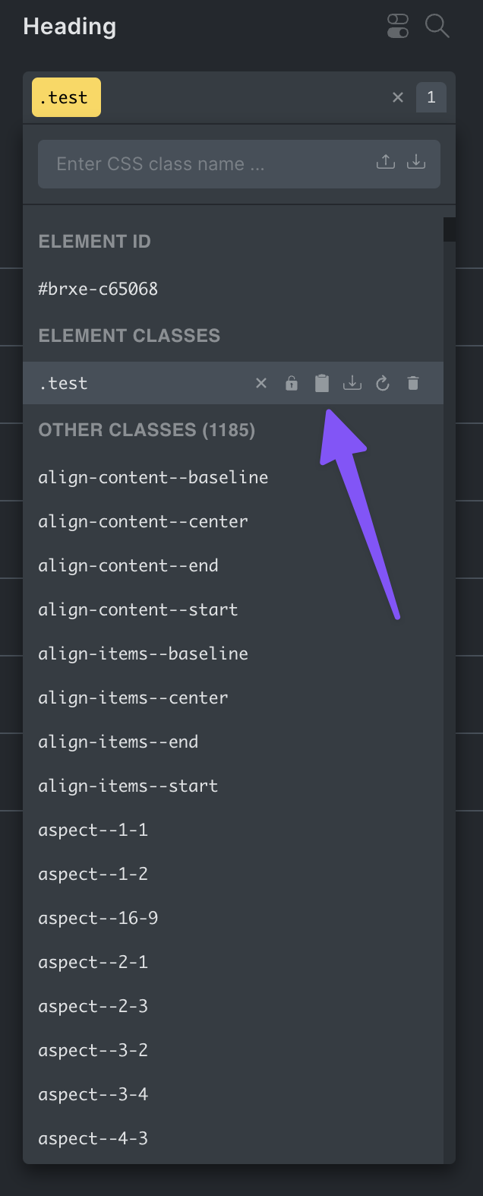Clear the active .test class selector

(x=398, y=97)
